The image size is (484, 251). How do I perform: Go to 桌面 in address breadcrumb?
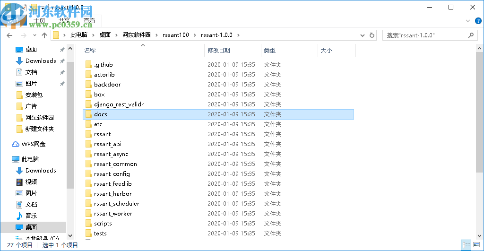point(105,35)
